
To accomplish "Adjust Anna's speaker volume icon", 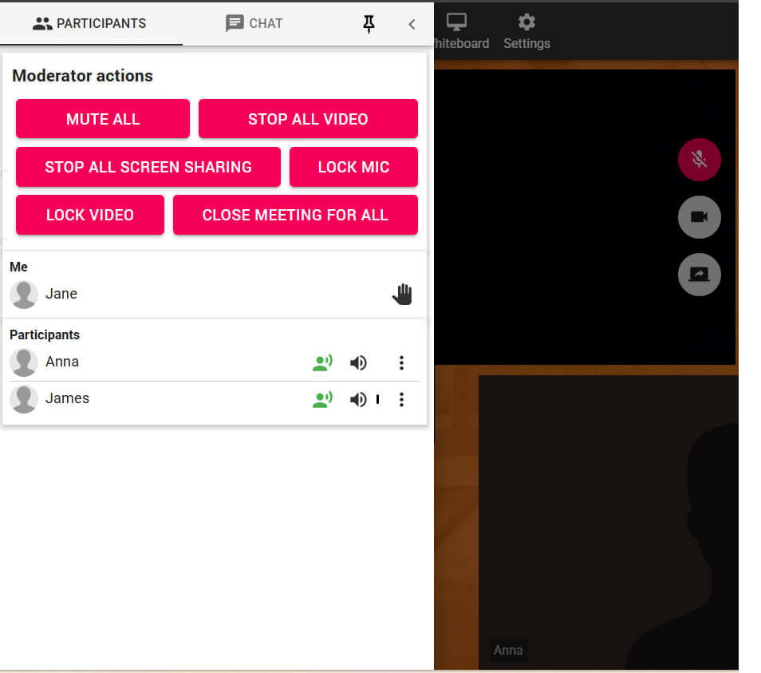I will (x=358, y=363).
